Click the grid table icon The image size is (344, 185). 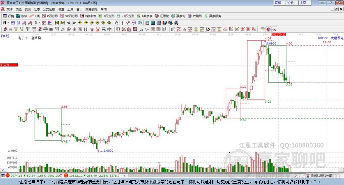[x=262, y=29]
